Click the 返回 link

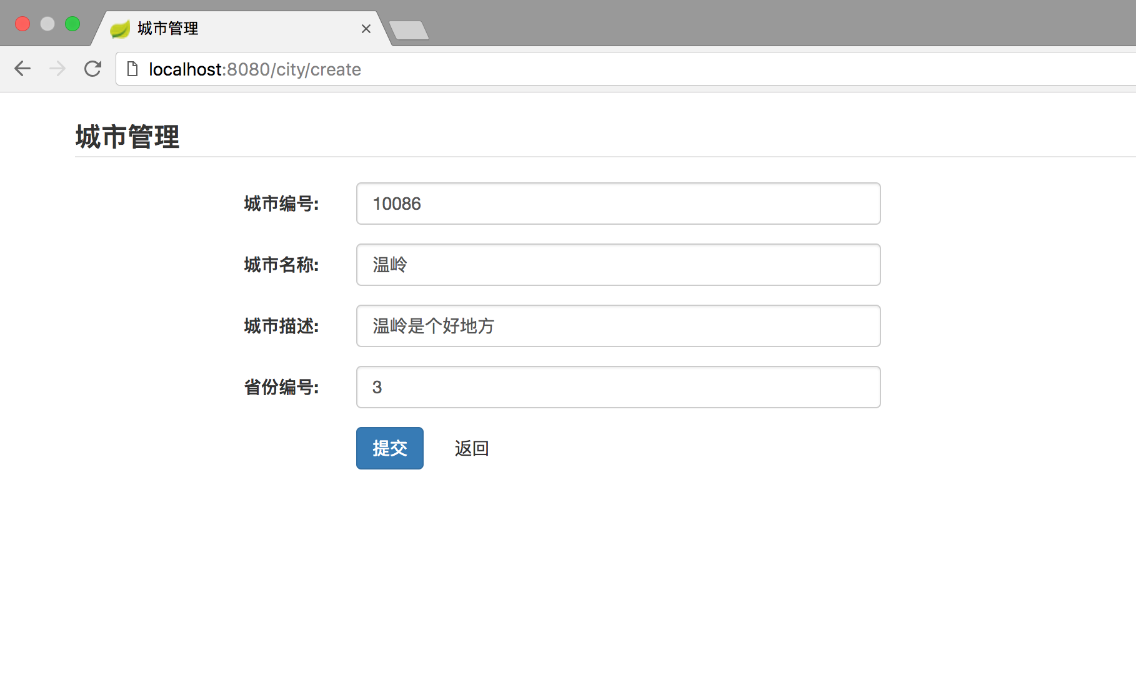(x=471, y=448)
